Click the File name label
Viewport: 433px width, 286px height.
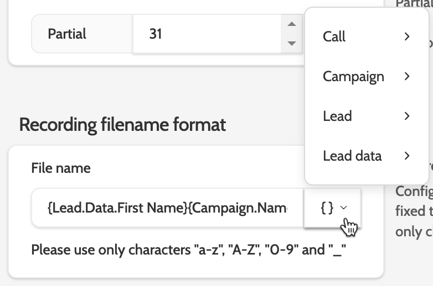(61, 168)
